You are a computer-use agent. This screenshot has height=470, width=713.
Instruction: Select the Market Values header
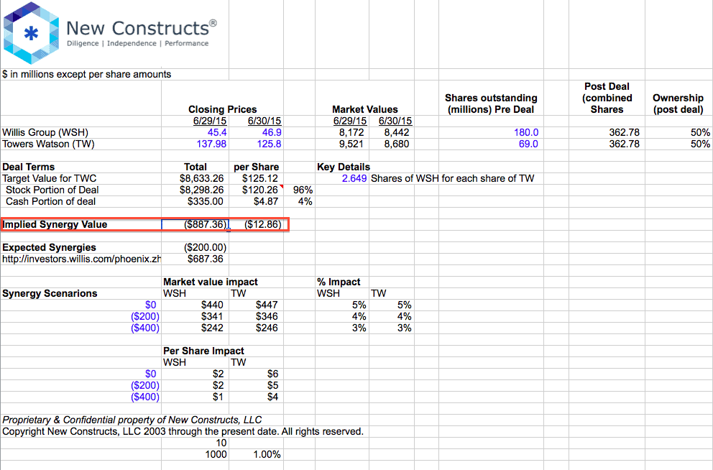[364, 109]
